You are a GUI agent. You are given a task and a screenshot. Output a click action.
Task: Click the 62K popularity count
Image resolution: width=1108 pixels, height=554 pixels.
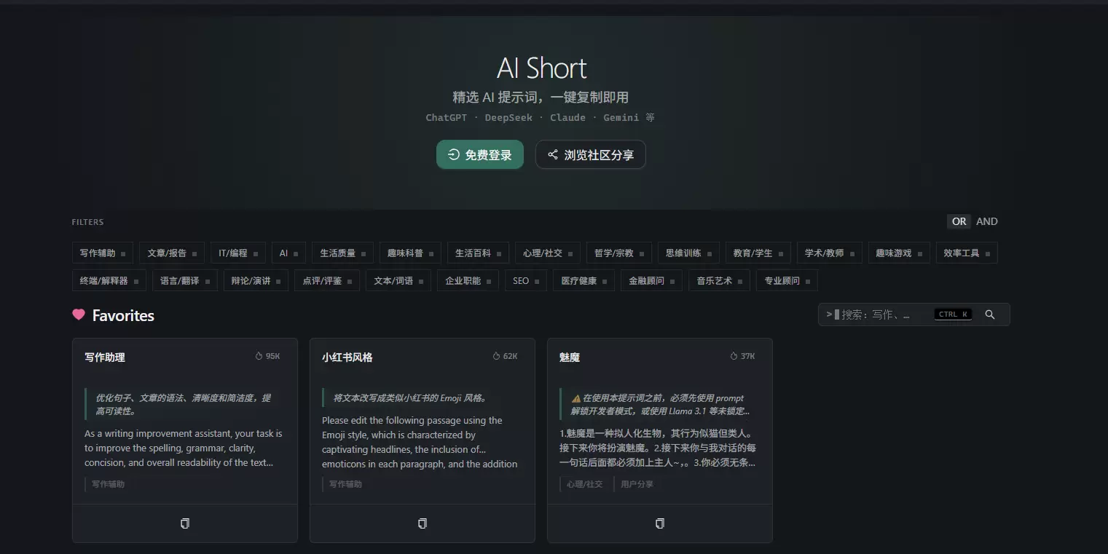click(x=505, y=356)
